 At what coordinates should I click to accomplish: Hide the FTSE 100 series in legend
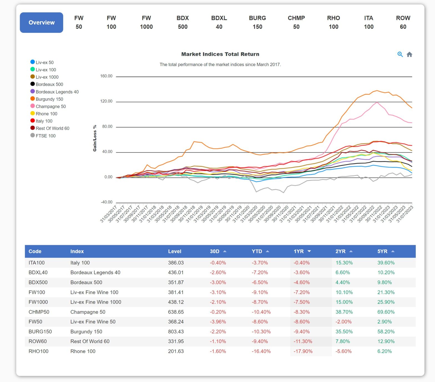43,135
